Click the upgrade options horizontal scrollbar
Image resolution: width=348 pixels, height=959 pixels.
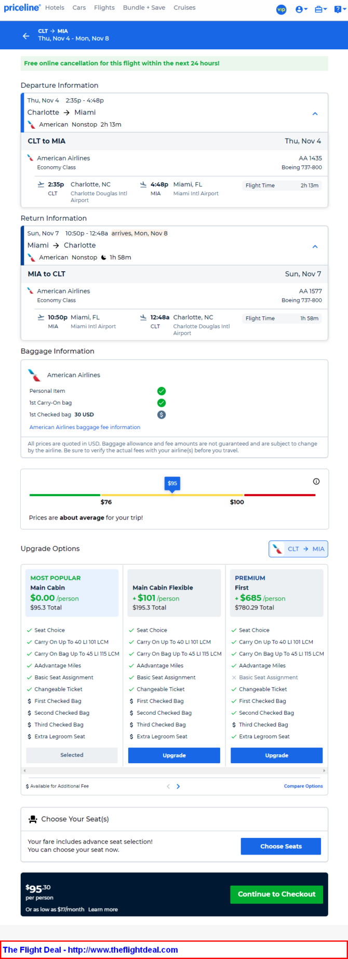(174, 771)
